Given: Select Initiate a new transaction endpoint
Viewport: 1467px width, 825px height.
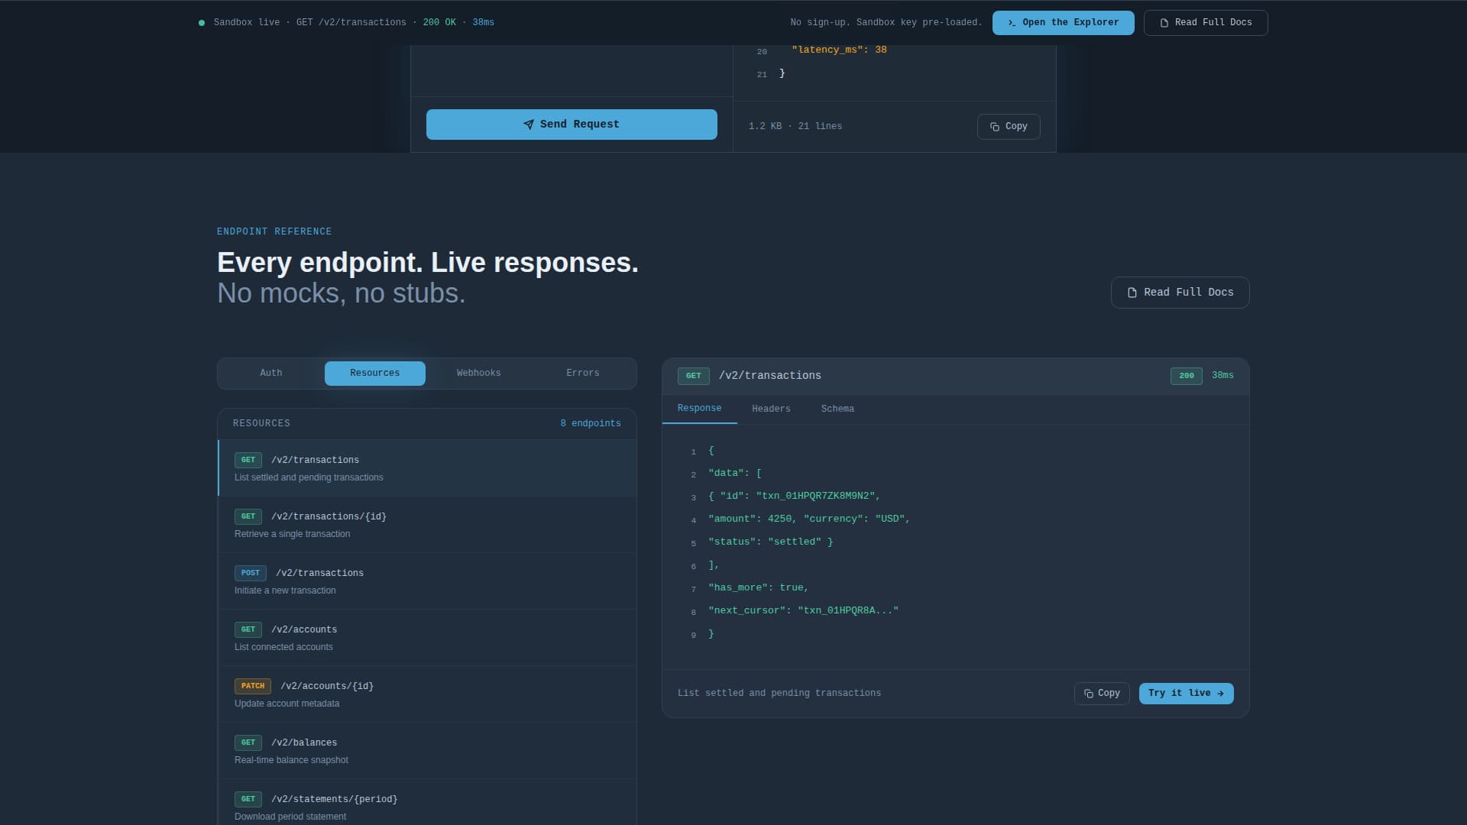Looking at the screenshot, I should (427, 581).
